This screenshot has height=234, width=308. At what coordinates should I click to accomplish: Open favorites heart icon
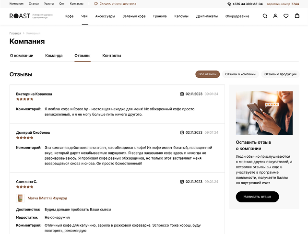pos(286,16)
